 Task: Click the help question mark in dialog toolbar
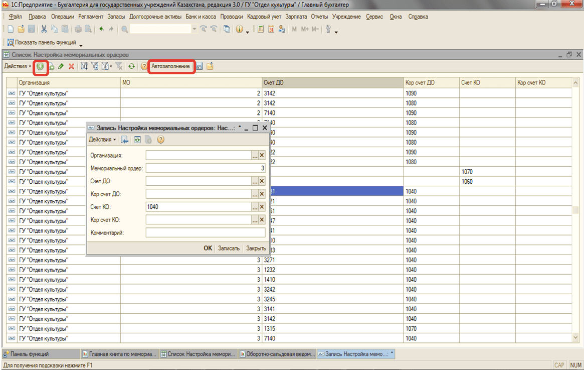[x=160, y=140]
